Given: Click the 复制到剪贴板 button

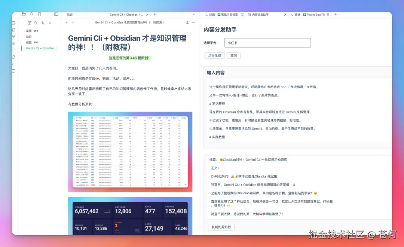Looking at the screenshot, I should click(x=221, y=227).
